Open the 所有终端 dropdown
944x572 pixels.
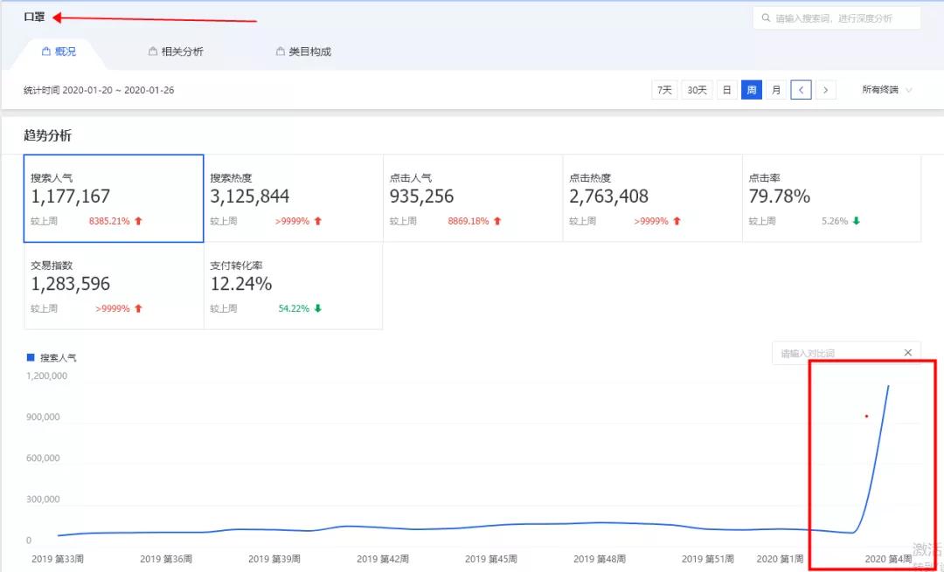[x=886, y=90]
